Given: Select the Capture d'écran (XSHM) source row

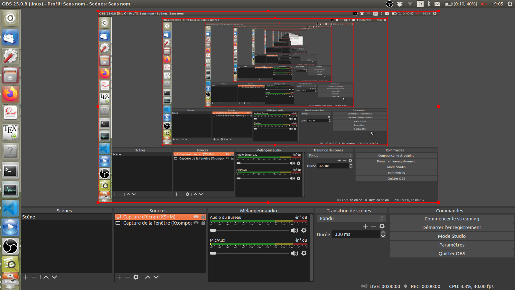Looking at the screenshot, I should point(160,217).
